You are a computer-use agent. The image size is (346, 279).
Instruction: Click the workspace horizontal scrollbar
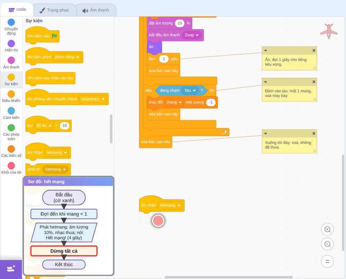229,277
